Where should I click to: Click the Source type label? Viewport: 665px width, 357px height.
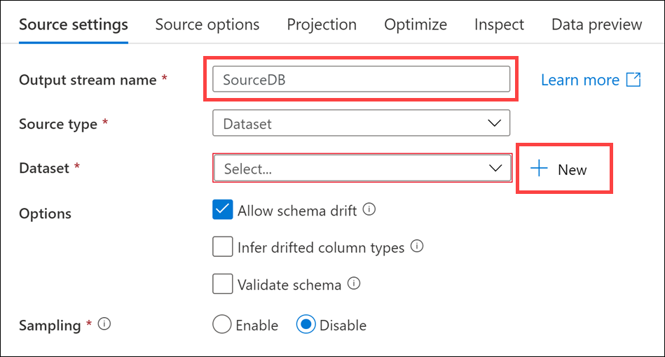point(58,124)
